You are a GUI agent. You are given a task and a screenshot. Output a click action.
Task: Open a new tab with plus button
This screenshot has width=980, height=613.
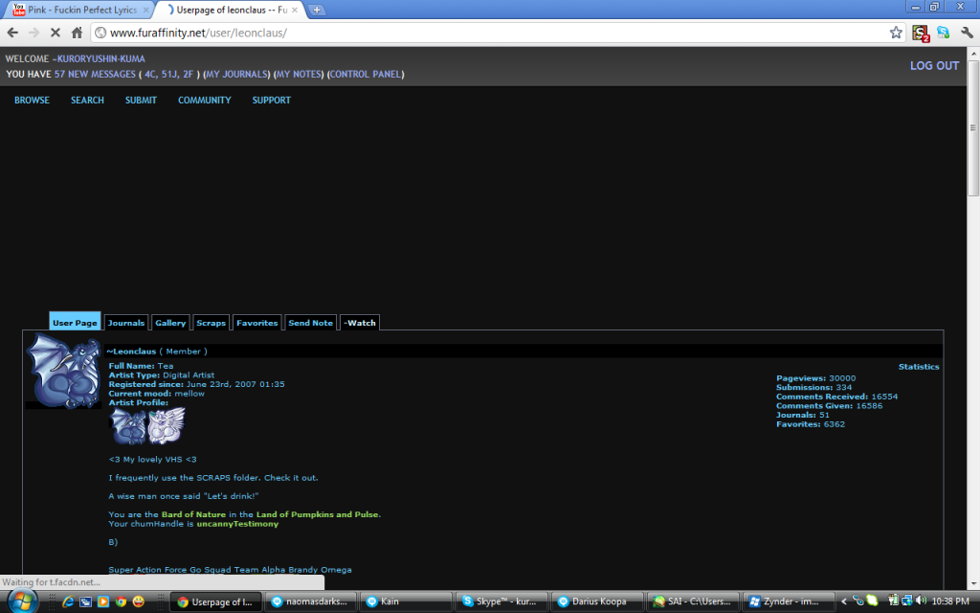(x=318, y=10)
